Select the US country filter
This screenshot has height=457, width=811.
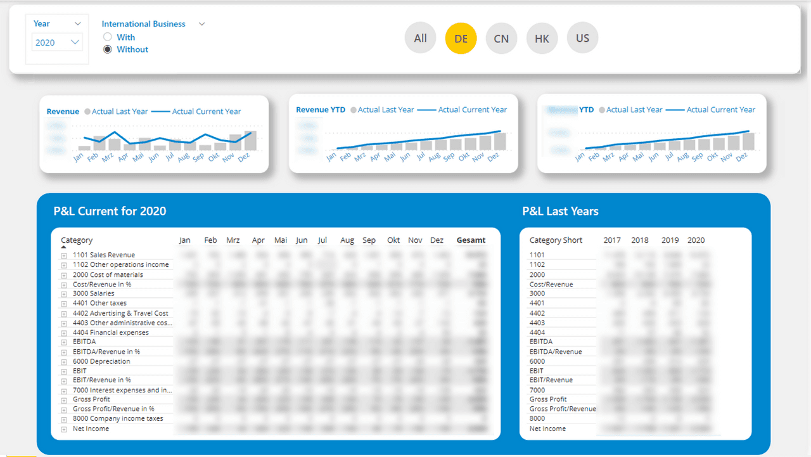point(582,38)
